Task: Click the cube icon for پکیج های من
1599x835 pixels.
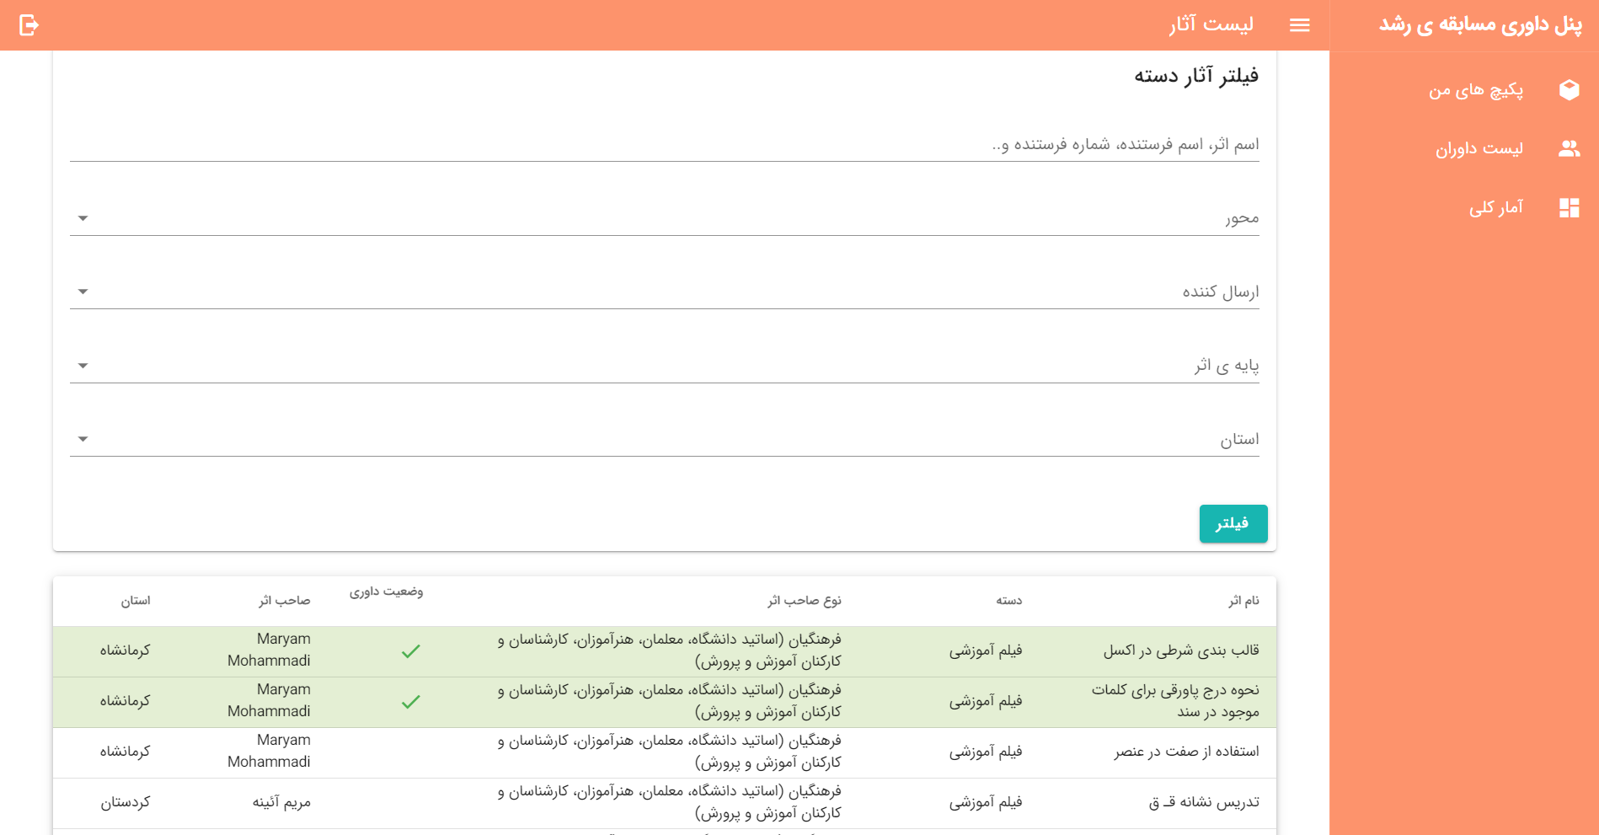Action: point(1569,90)
